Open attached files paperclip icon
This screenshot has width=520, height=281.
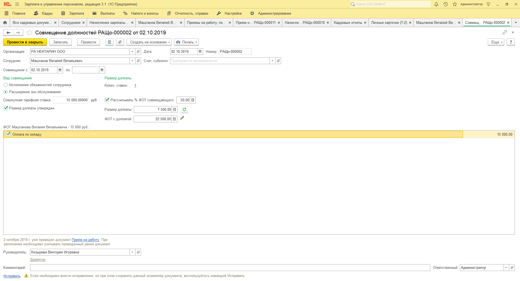pos(120,42)
